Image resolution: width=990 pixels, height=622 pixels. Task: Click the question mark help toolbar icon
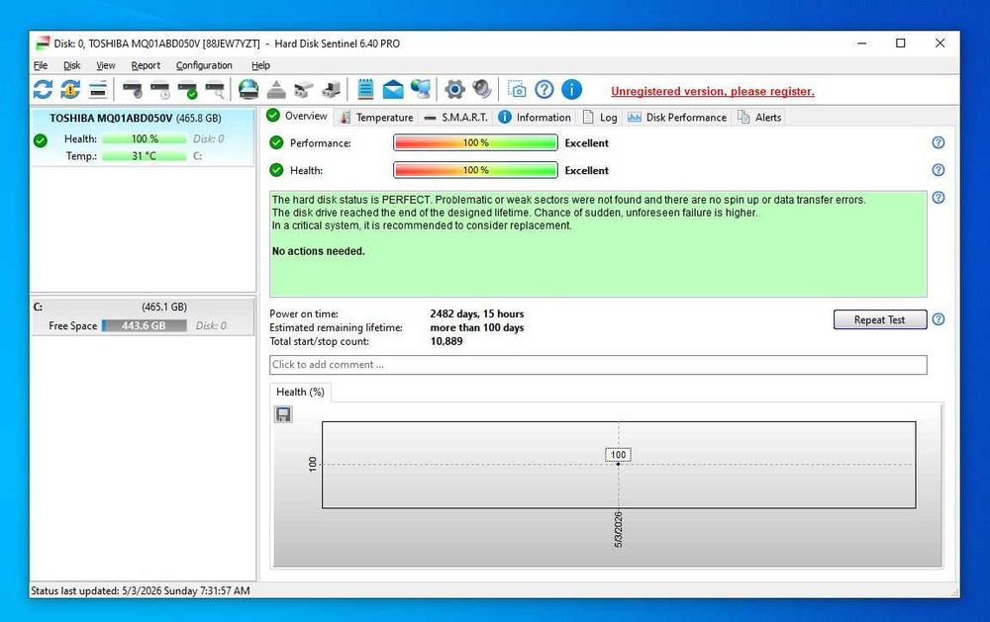(544, 90)
